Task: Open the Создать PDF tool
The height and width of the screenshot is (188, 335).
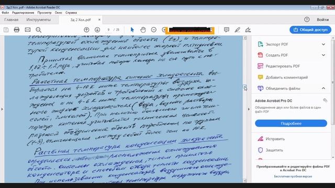Action: coord(277,55)
